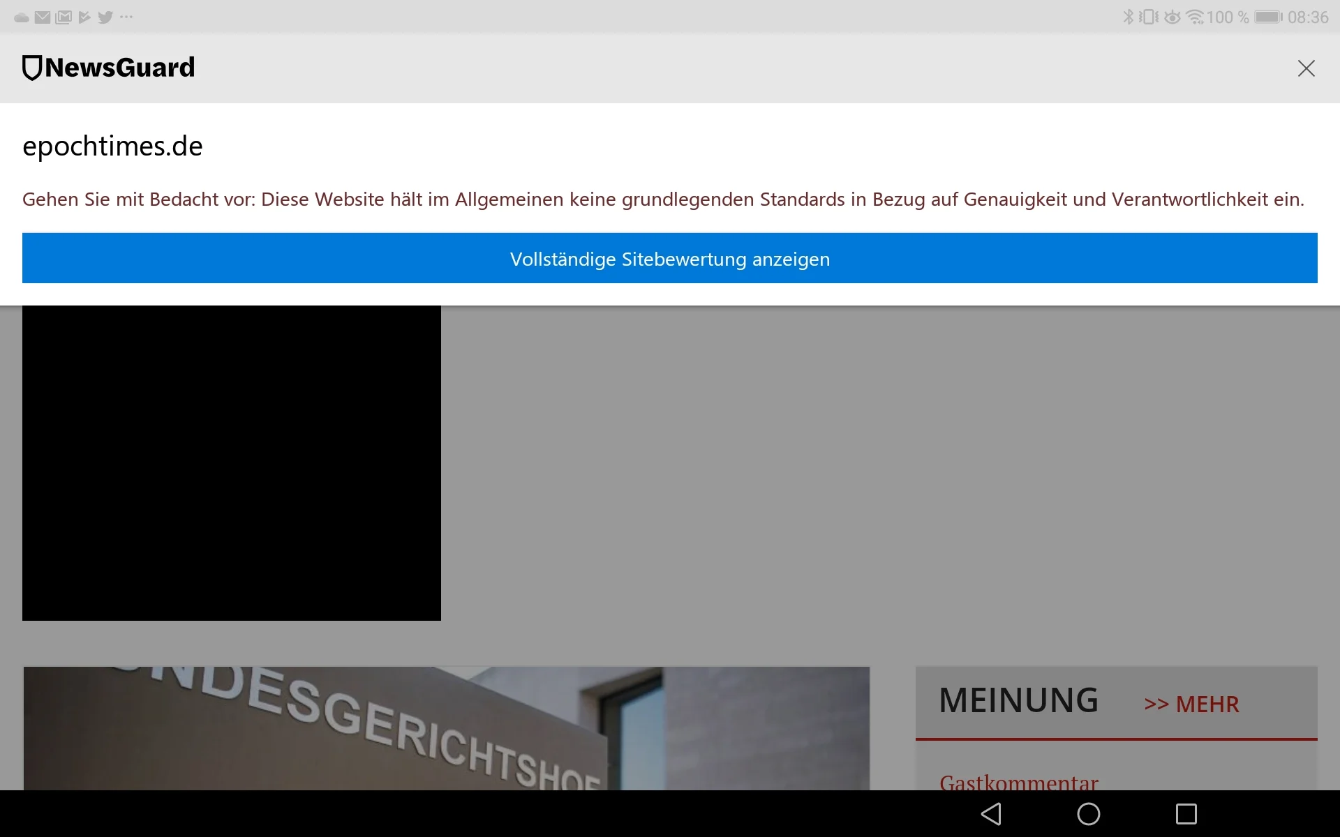Screen dimensions: 1340x837
Task: Open the Gastkommentar article link
Action: (x=1018, y=783)
